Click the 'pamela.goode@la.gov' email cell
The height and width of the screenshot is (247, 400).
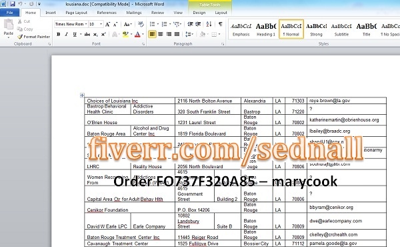[x=347, y=244]
